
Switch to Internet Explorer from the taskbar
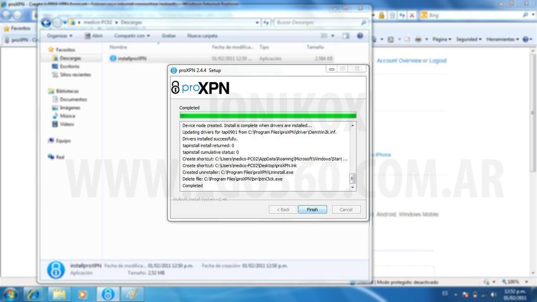pos(34,294)
